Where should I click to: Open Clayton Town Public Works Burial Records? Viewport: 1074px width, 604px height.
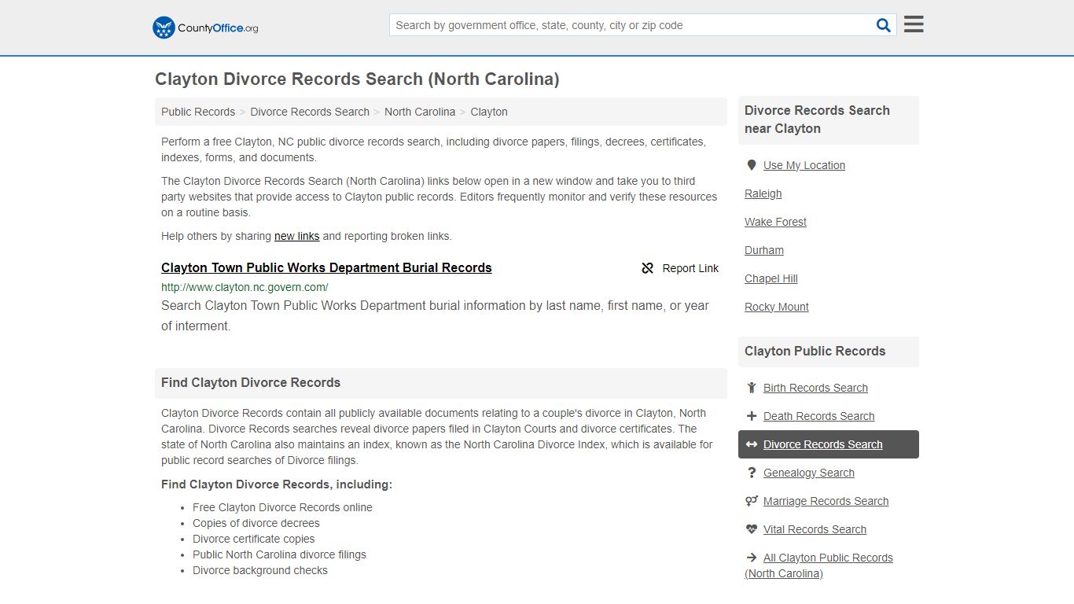pos(326,267)
